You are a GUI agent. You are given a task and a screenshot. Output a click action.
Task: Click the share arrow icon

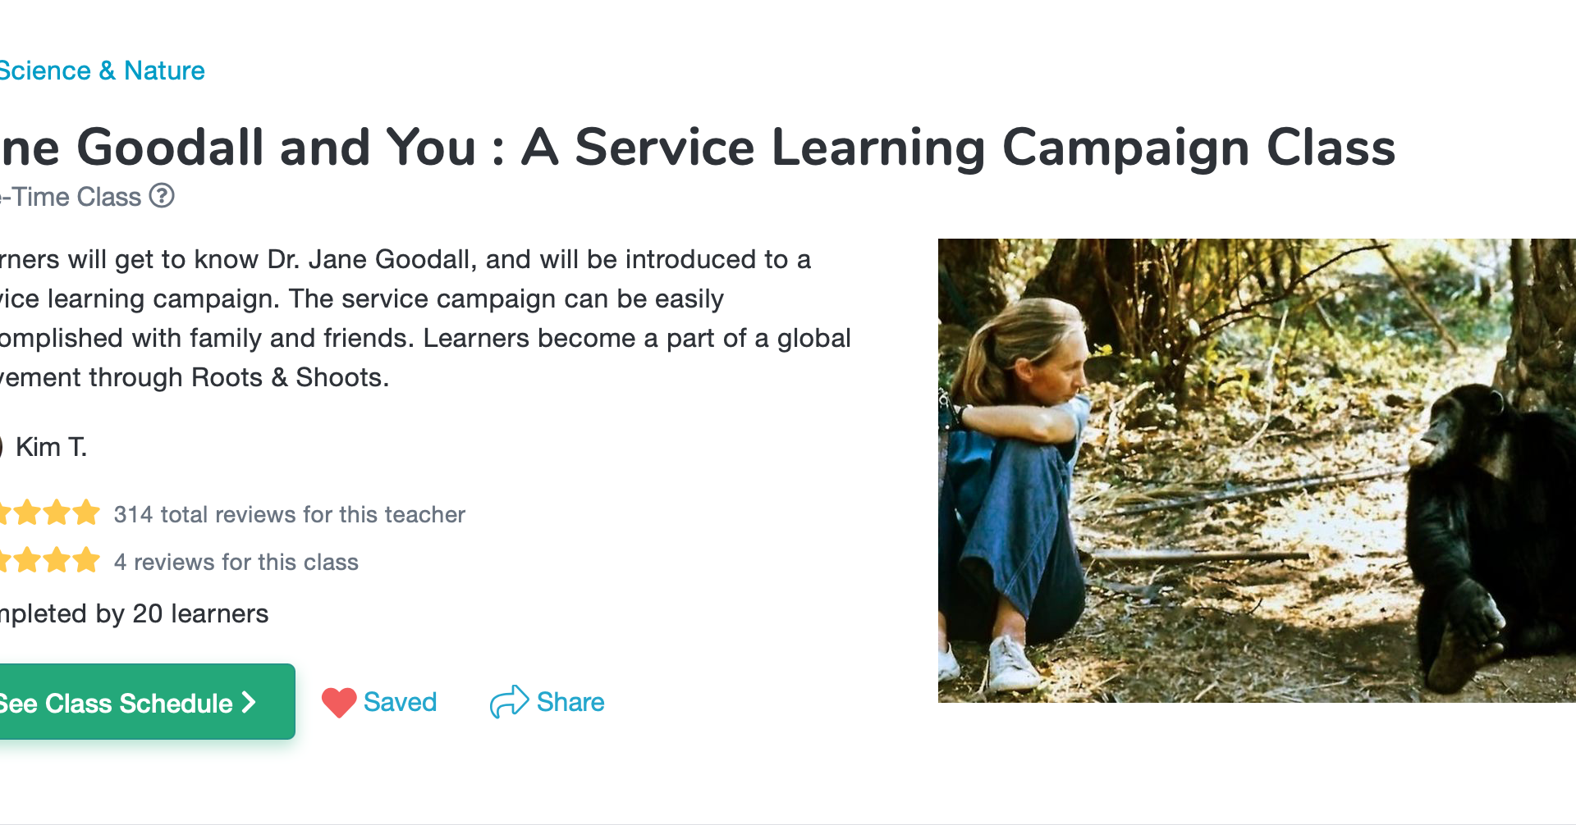pyautogui.click(x=509, y=702)
